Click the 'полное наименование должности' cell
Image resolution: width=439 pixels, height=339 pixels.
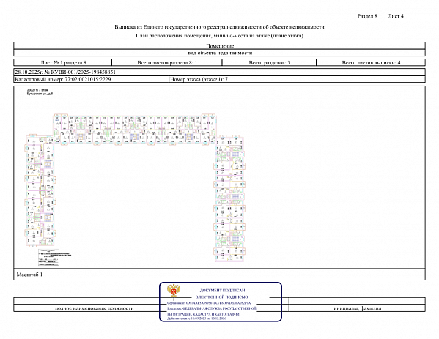click(94, 308)
